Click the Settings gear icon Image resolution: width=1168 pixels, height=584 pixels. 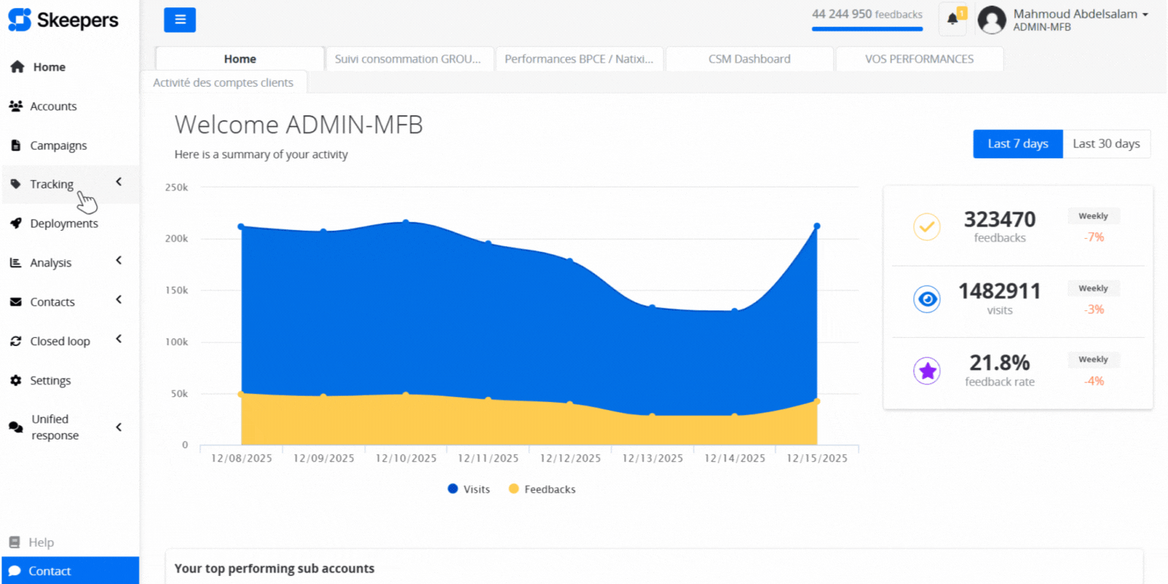click(x=15, y=380)
